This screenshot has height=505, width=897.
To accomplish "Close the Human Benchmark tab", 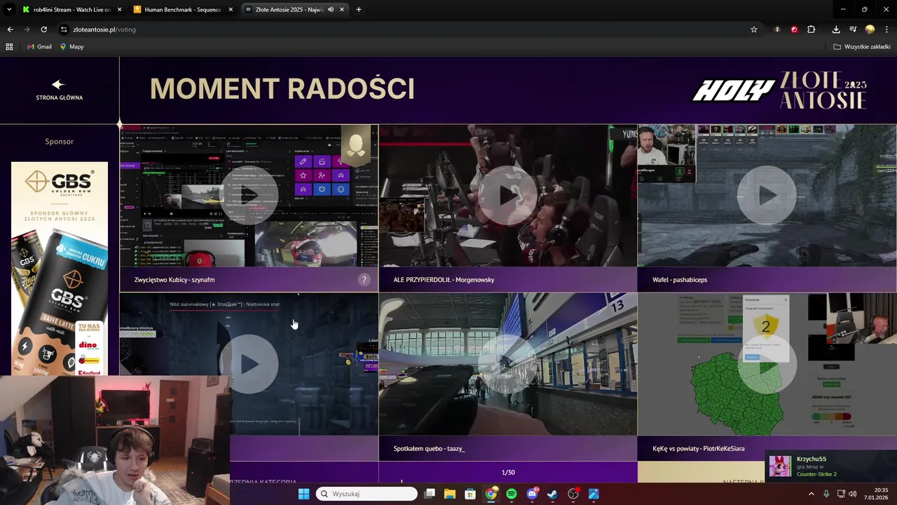I will point(231,10).
